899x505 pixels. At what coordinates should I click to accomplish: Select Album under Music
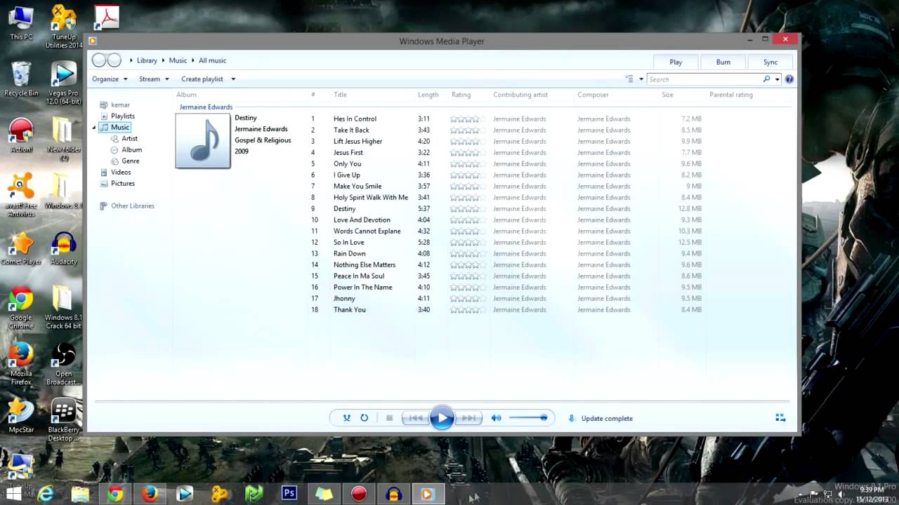pyautogui.click(x=131, y=149)
